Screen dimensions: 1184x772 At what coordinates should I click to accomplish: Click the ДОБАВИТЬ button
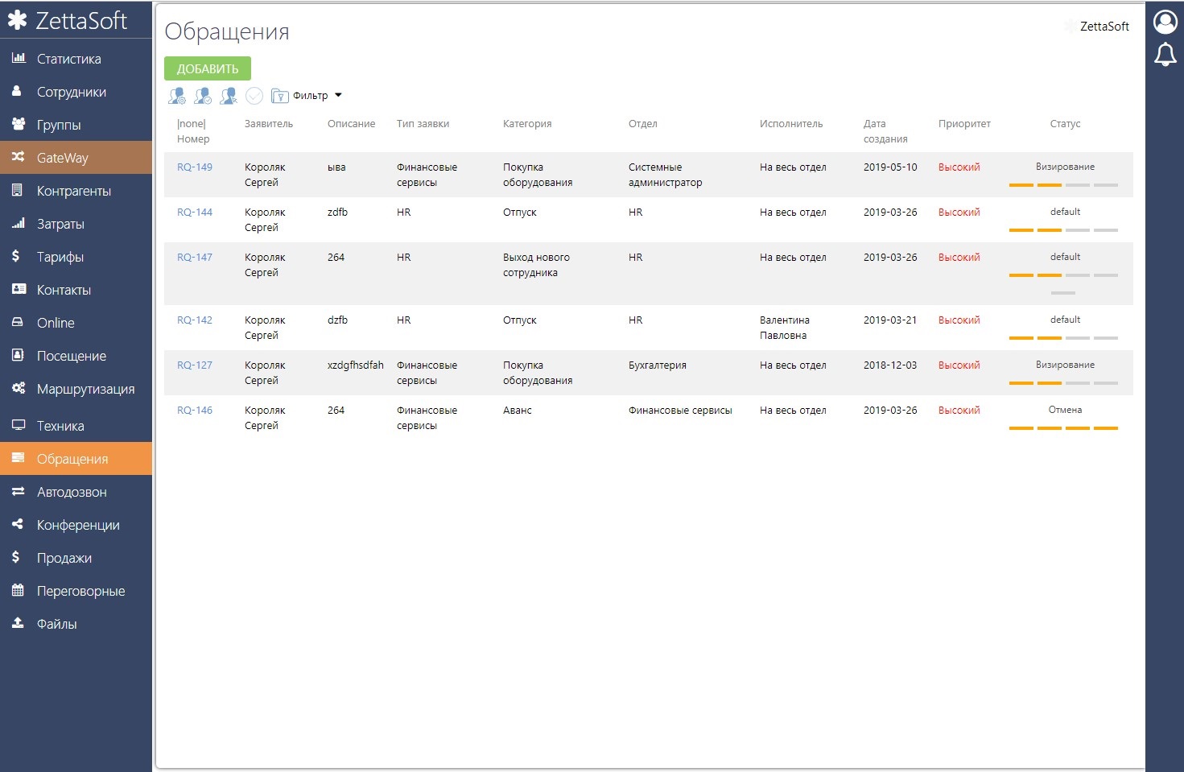(x=208, y=68)
